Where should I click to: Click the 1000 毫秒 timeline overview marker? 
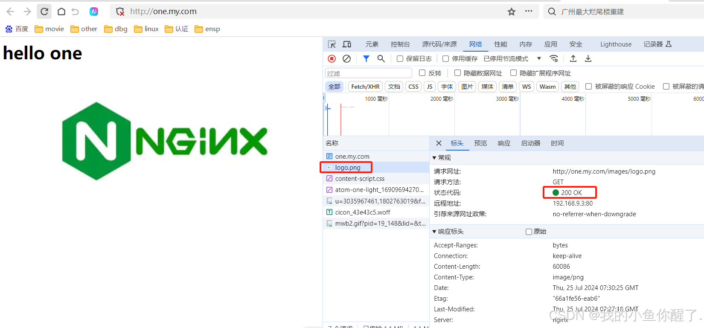[376, 99]
